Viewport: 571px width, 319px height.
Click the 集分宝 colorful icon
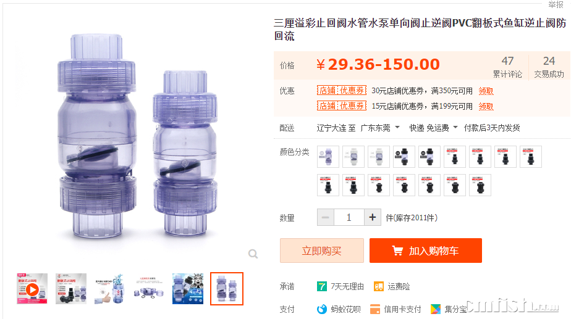(435, 309)
